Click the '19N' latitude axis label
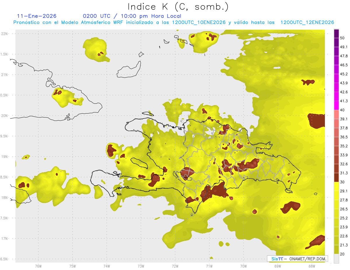Screen dimensions: 350x270 pos(4,157)
